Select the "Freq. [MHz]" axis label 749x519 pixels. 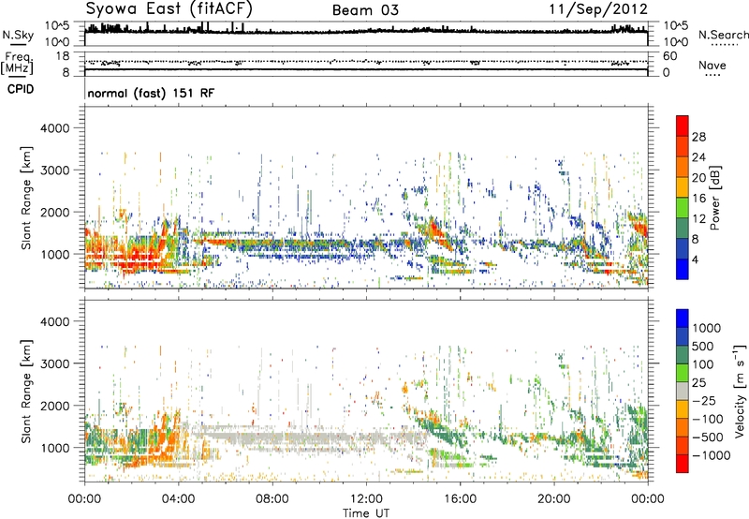17,63
